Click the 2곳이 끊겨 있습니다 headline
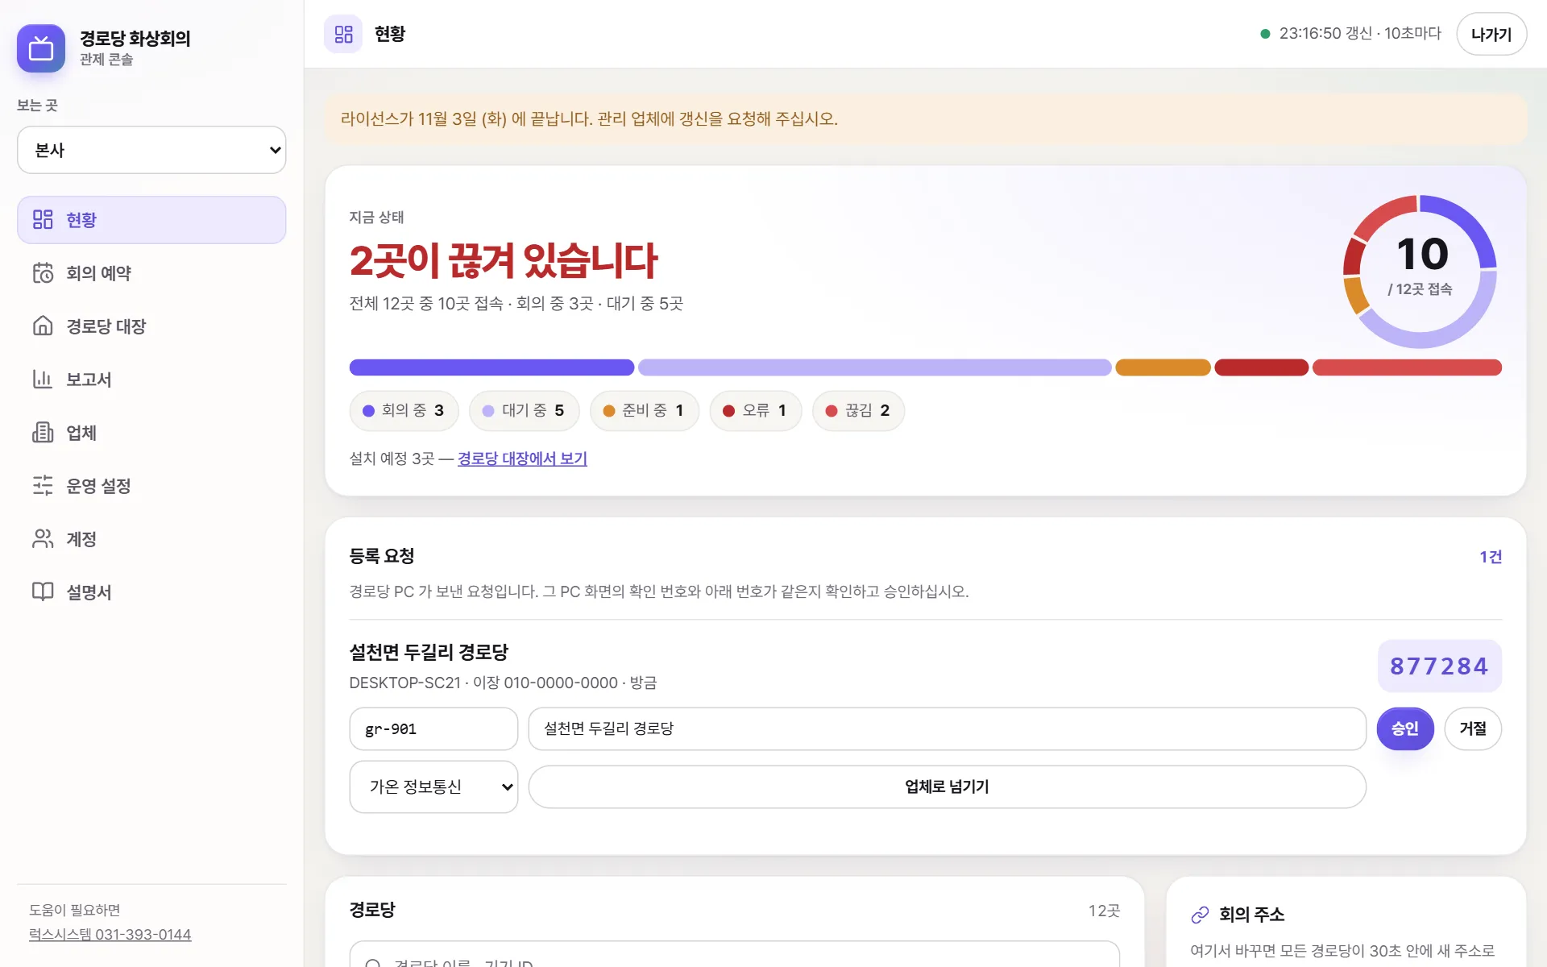1547x967 pixels. (504, 260)
